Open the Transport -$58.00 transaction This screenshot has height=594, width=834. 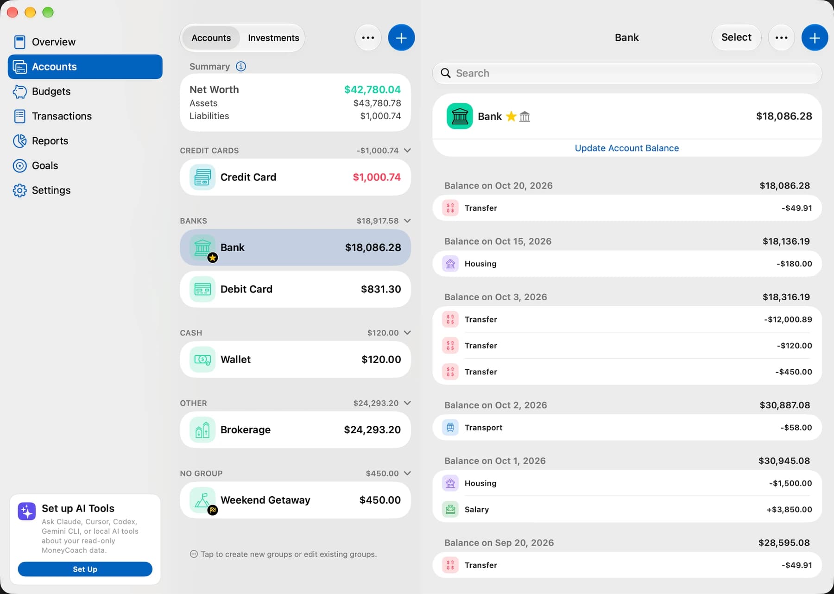point(627,427)
